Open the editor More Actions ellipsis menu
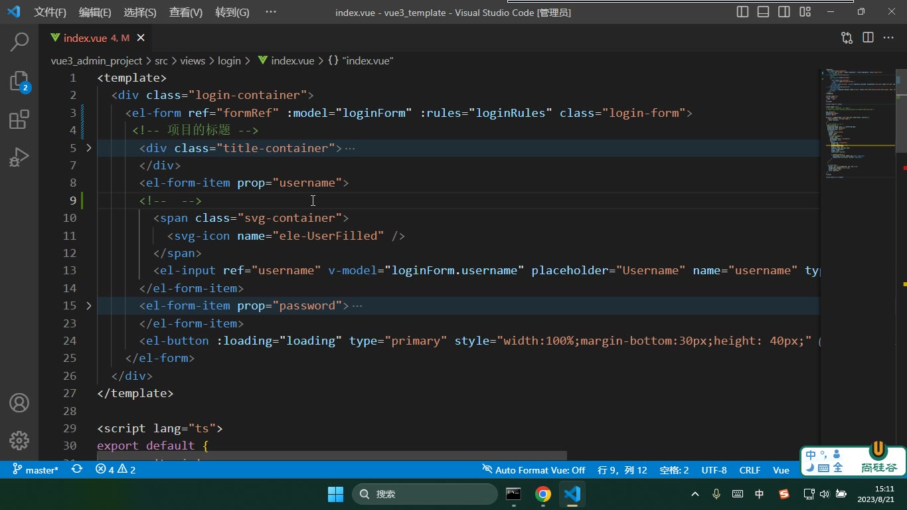 [888, 38]
